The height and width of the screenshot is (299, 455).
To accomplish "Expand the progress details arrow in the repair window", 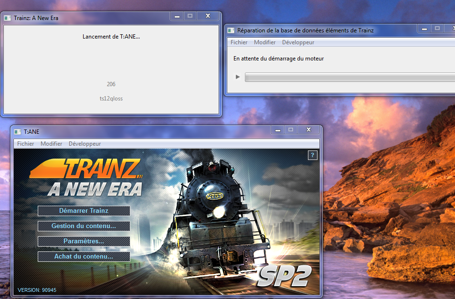I will point(238,77).
